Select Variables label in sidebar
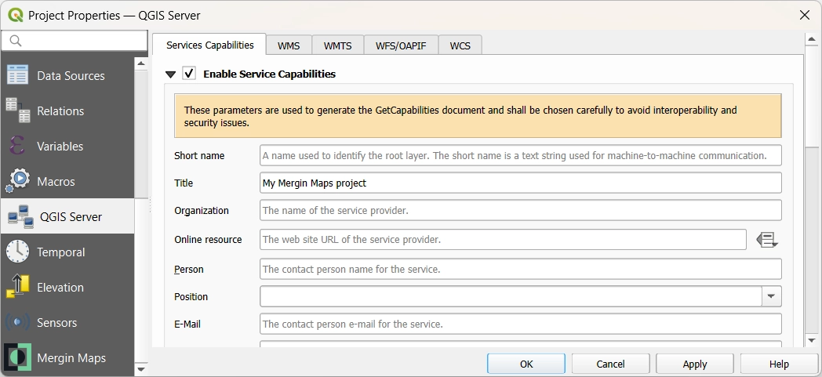This screenshot has width=822, height=377. (x=60, y=146)
